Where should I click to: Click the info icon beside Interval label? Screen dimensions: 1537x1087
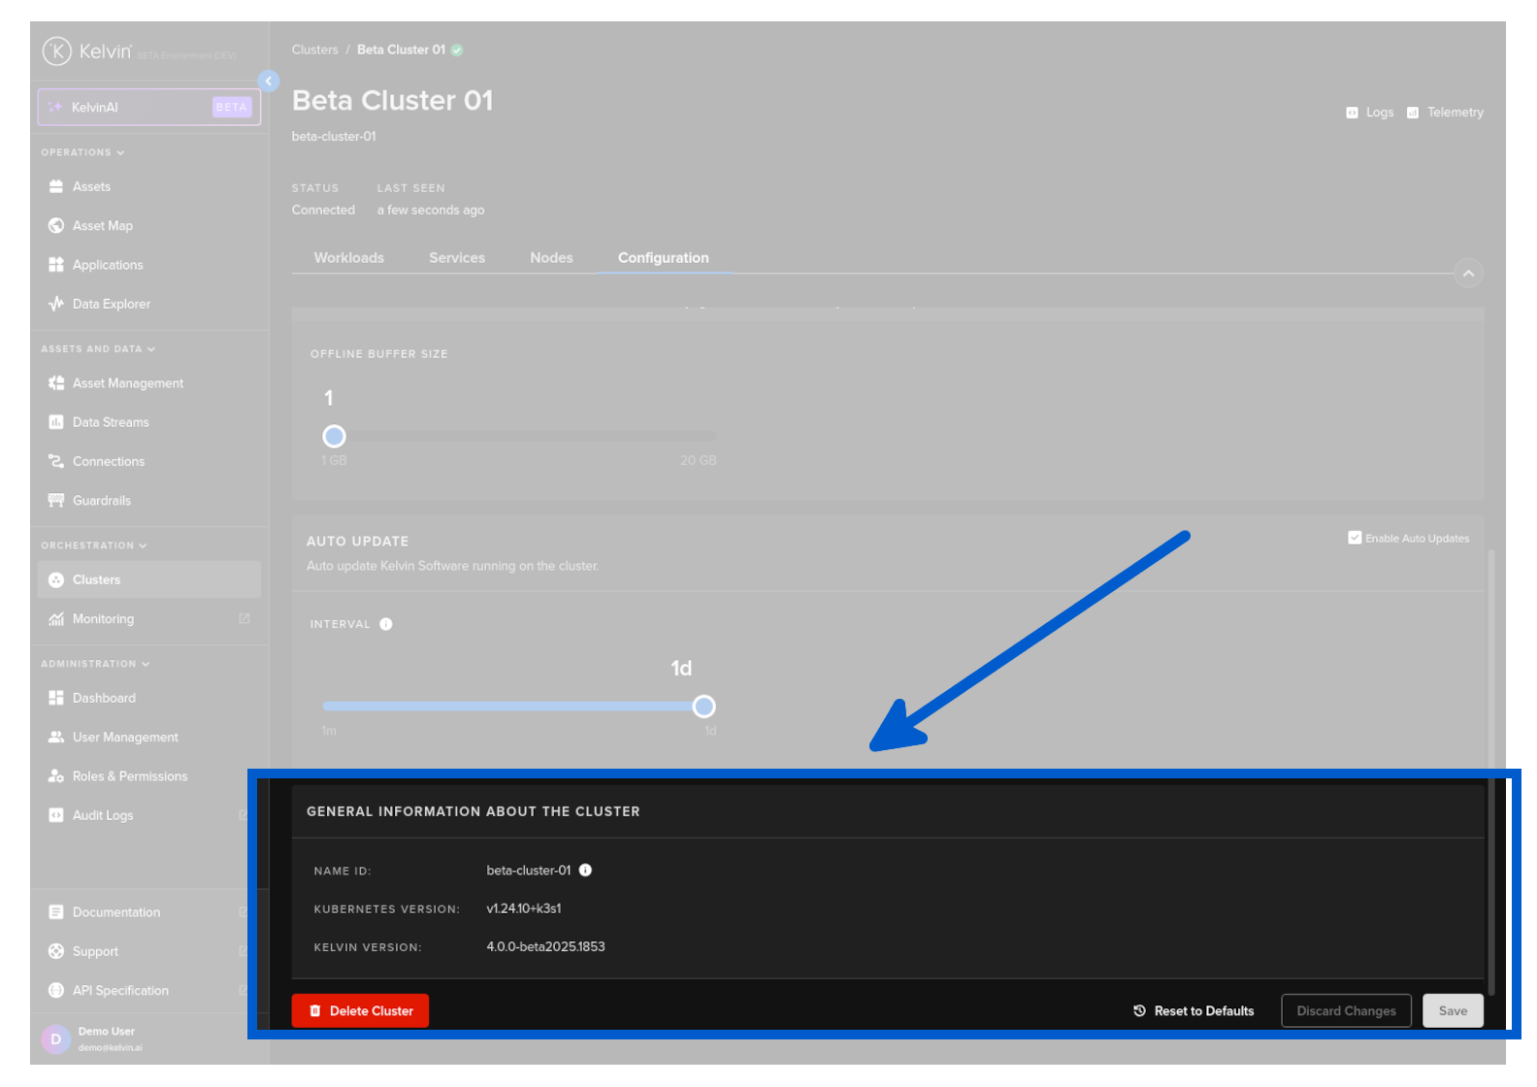point(386,624)
